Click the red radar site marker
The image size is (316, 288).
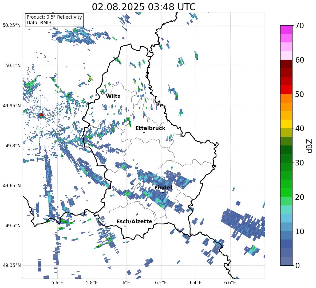coord(41,115)
